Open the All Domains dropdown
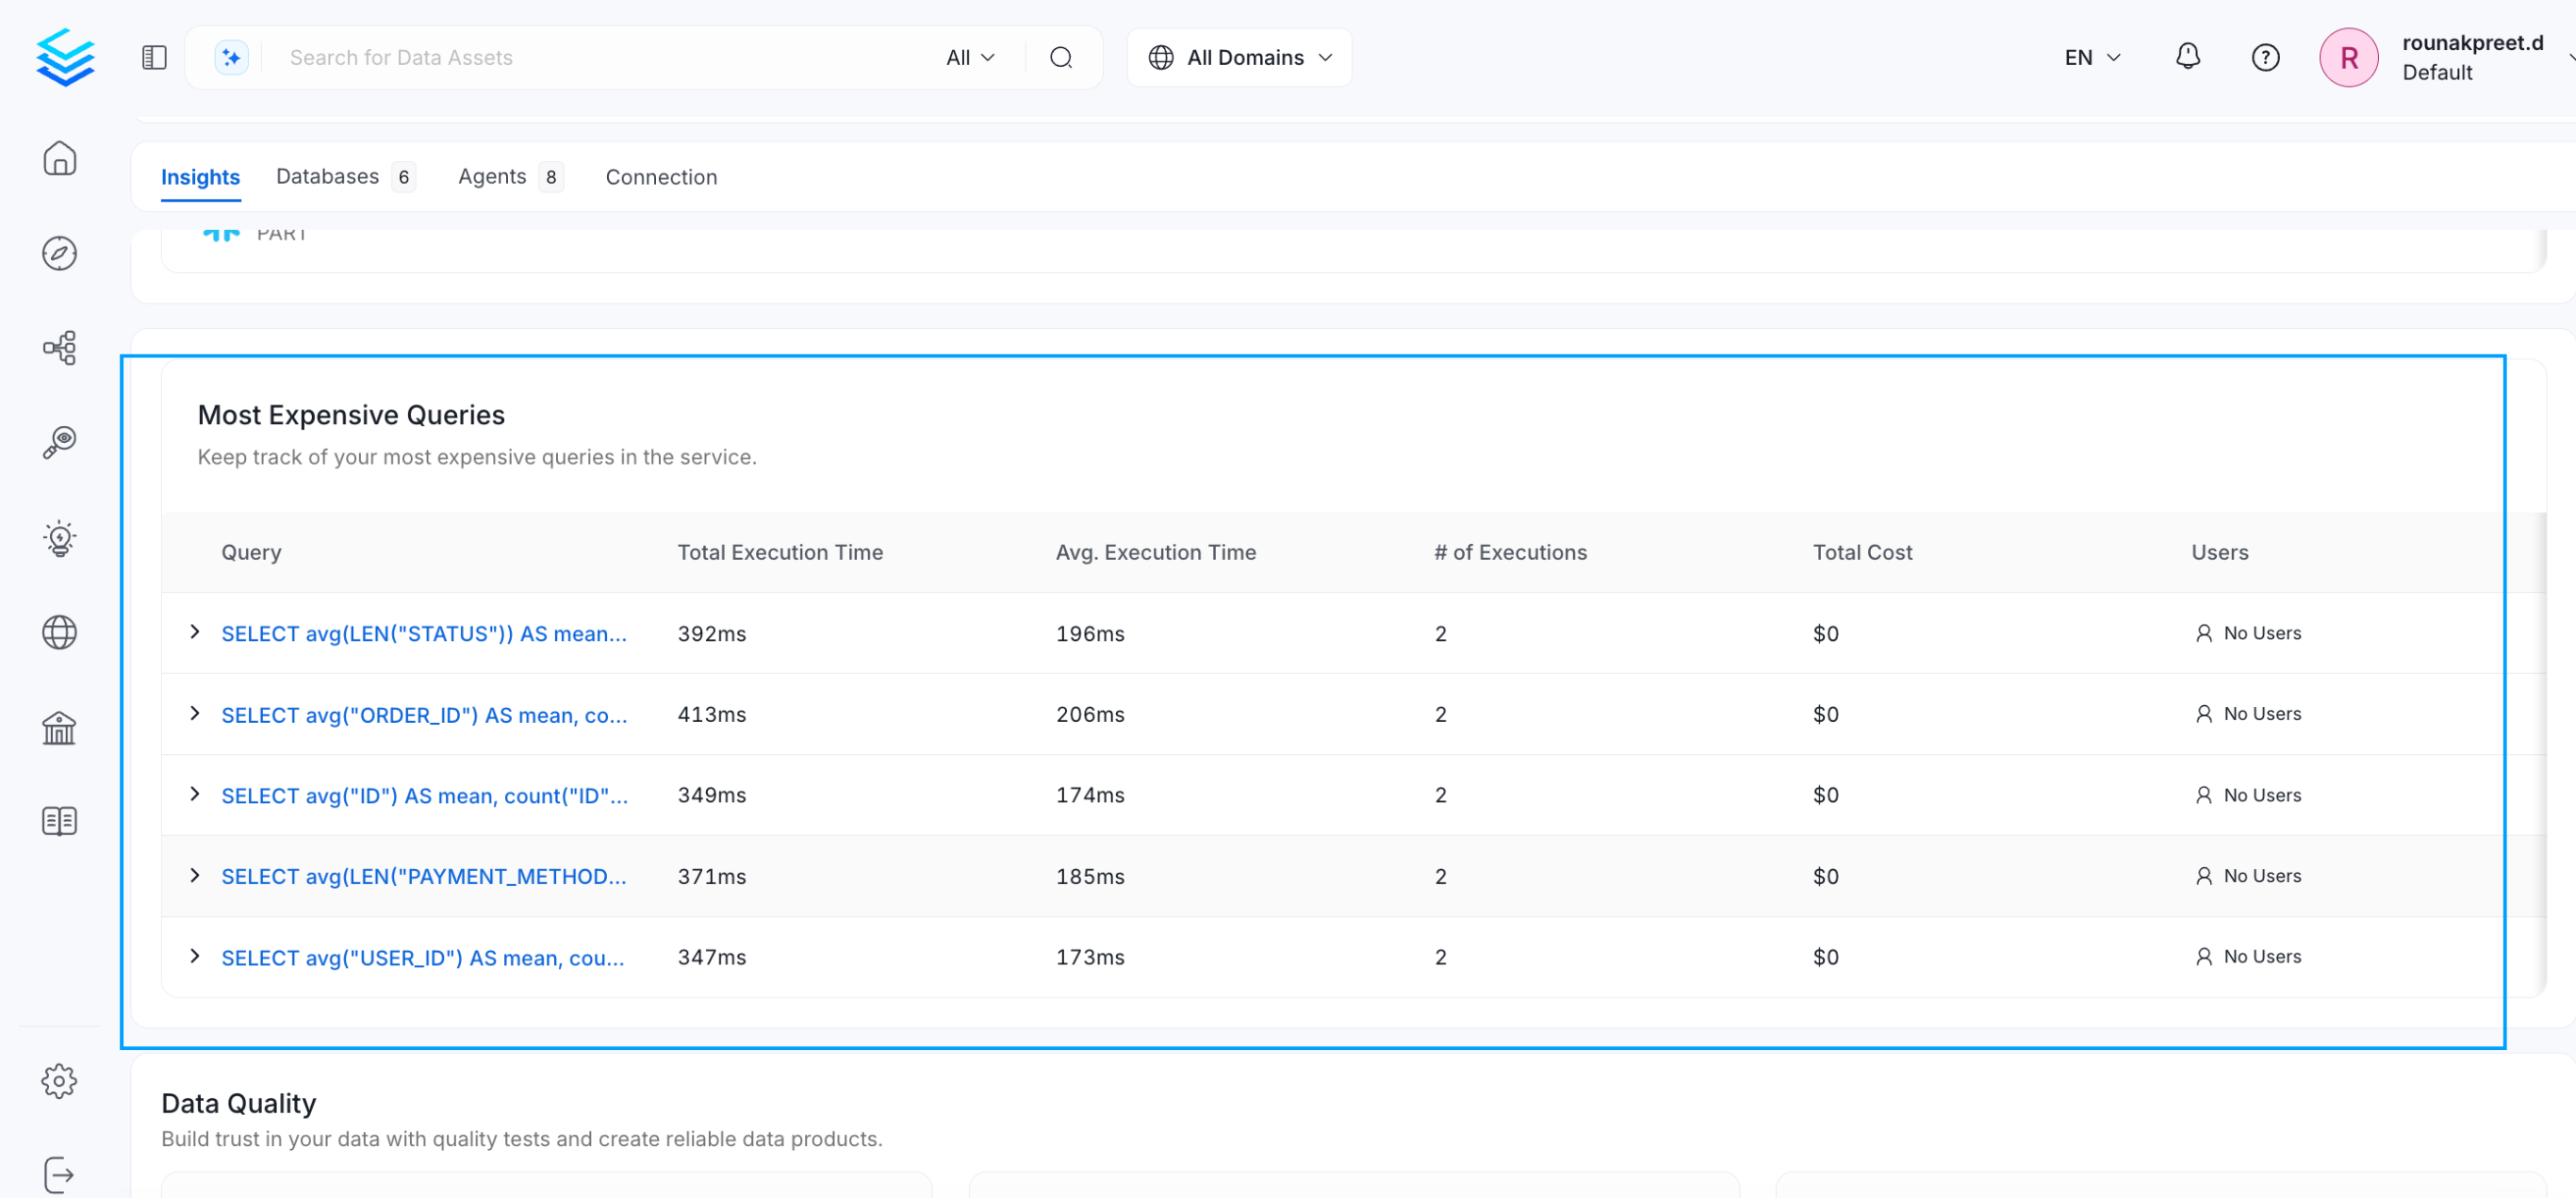This screenshot has width=2576, height=1198. click(x=1239, y=57)
